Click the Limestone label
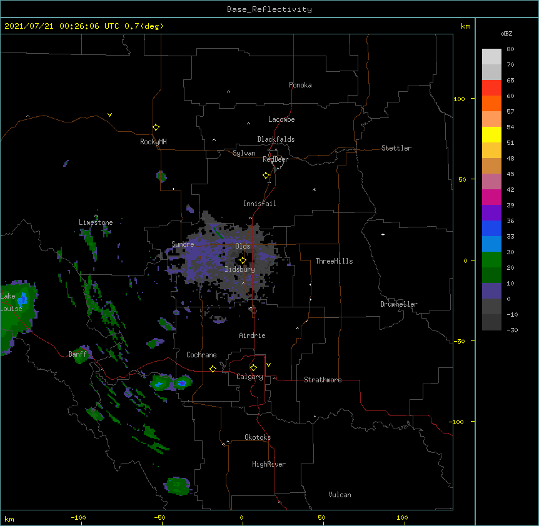Viewport: 539px width, 526px height. click(x=96, y=222)
